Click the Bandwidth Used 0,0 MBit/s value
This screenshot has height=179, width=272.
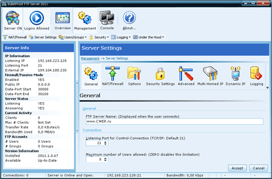click(46, 132)
